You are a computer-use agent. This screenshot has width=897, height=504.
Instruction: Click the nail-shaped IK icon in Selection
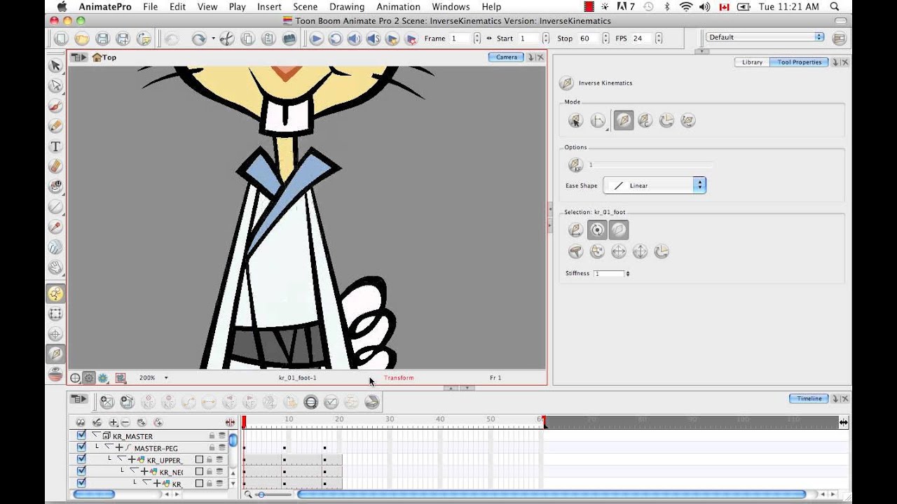click(575, 252)
